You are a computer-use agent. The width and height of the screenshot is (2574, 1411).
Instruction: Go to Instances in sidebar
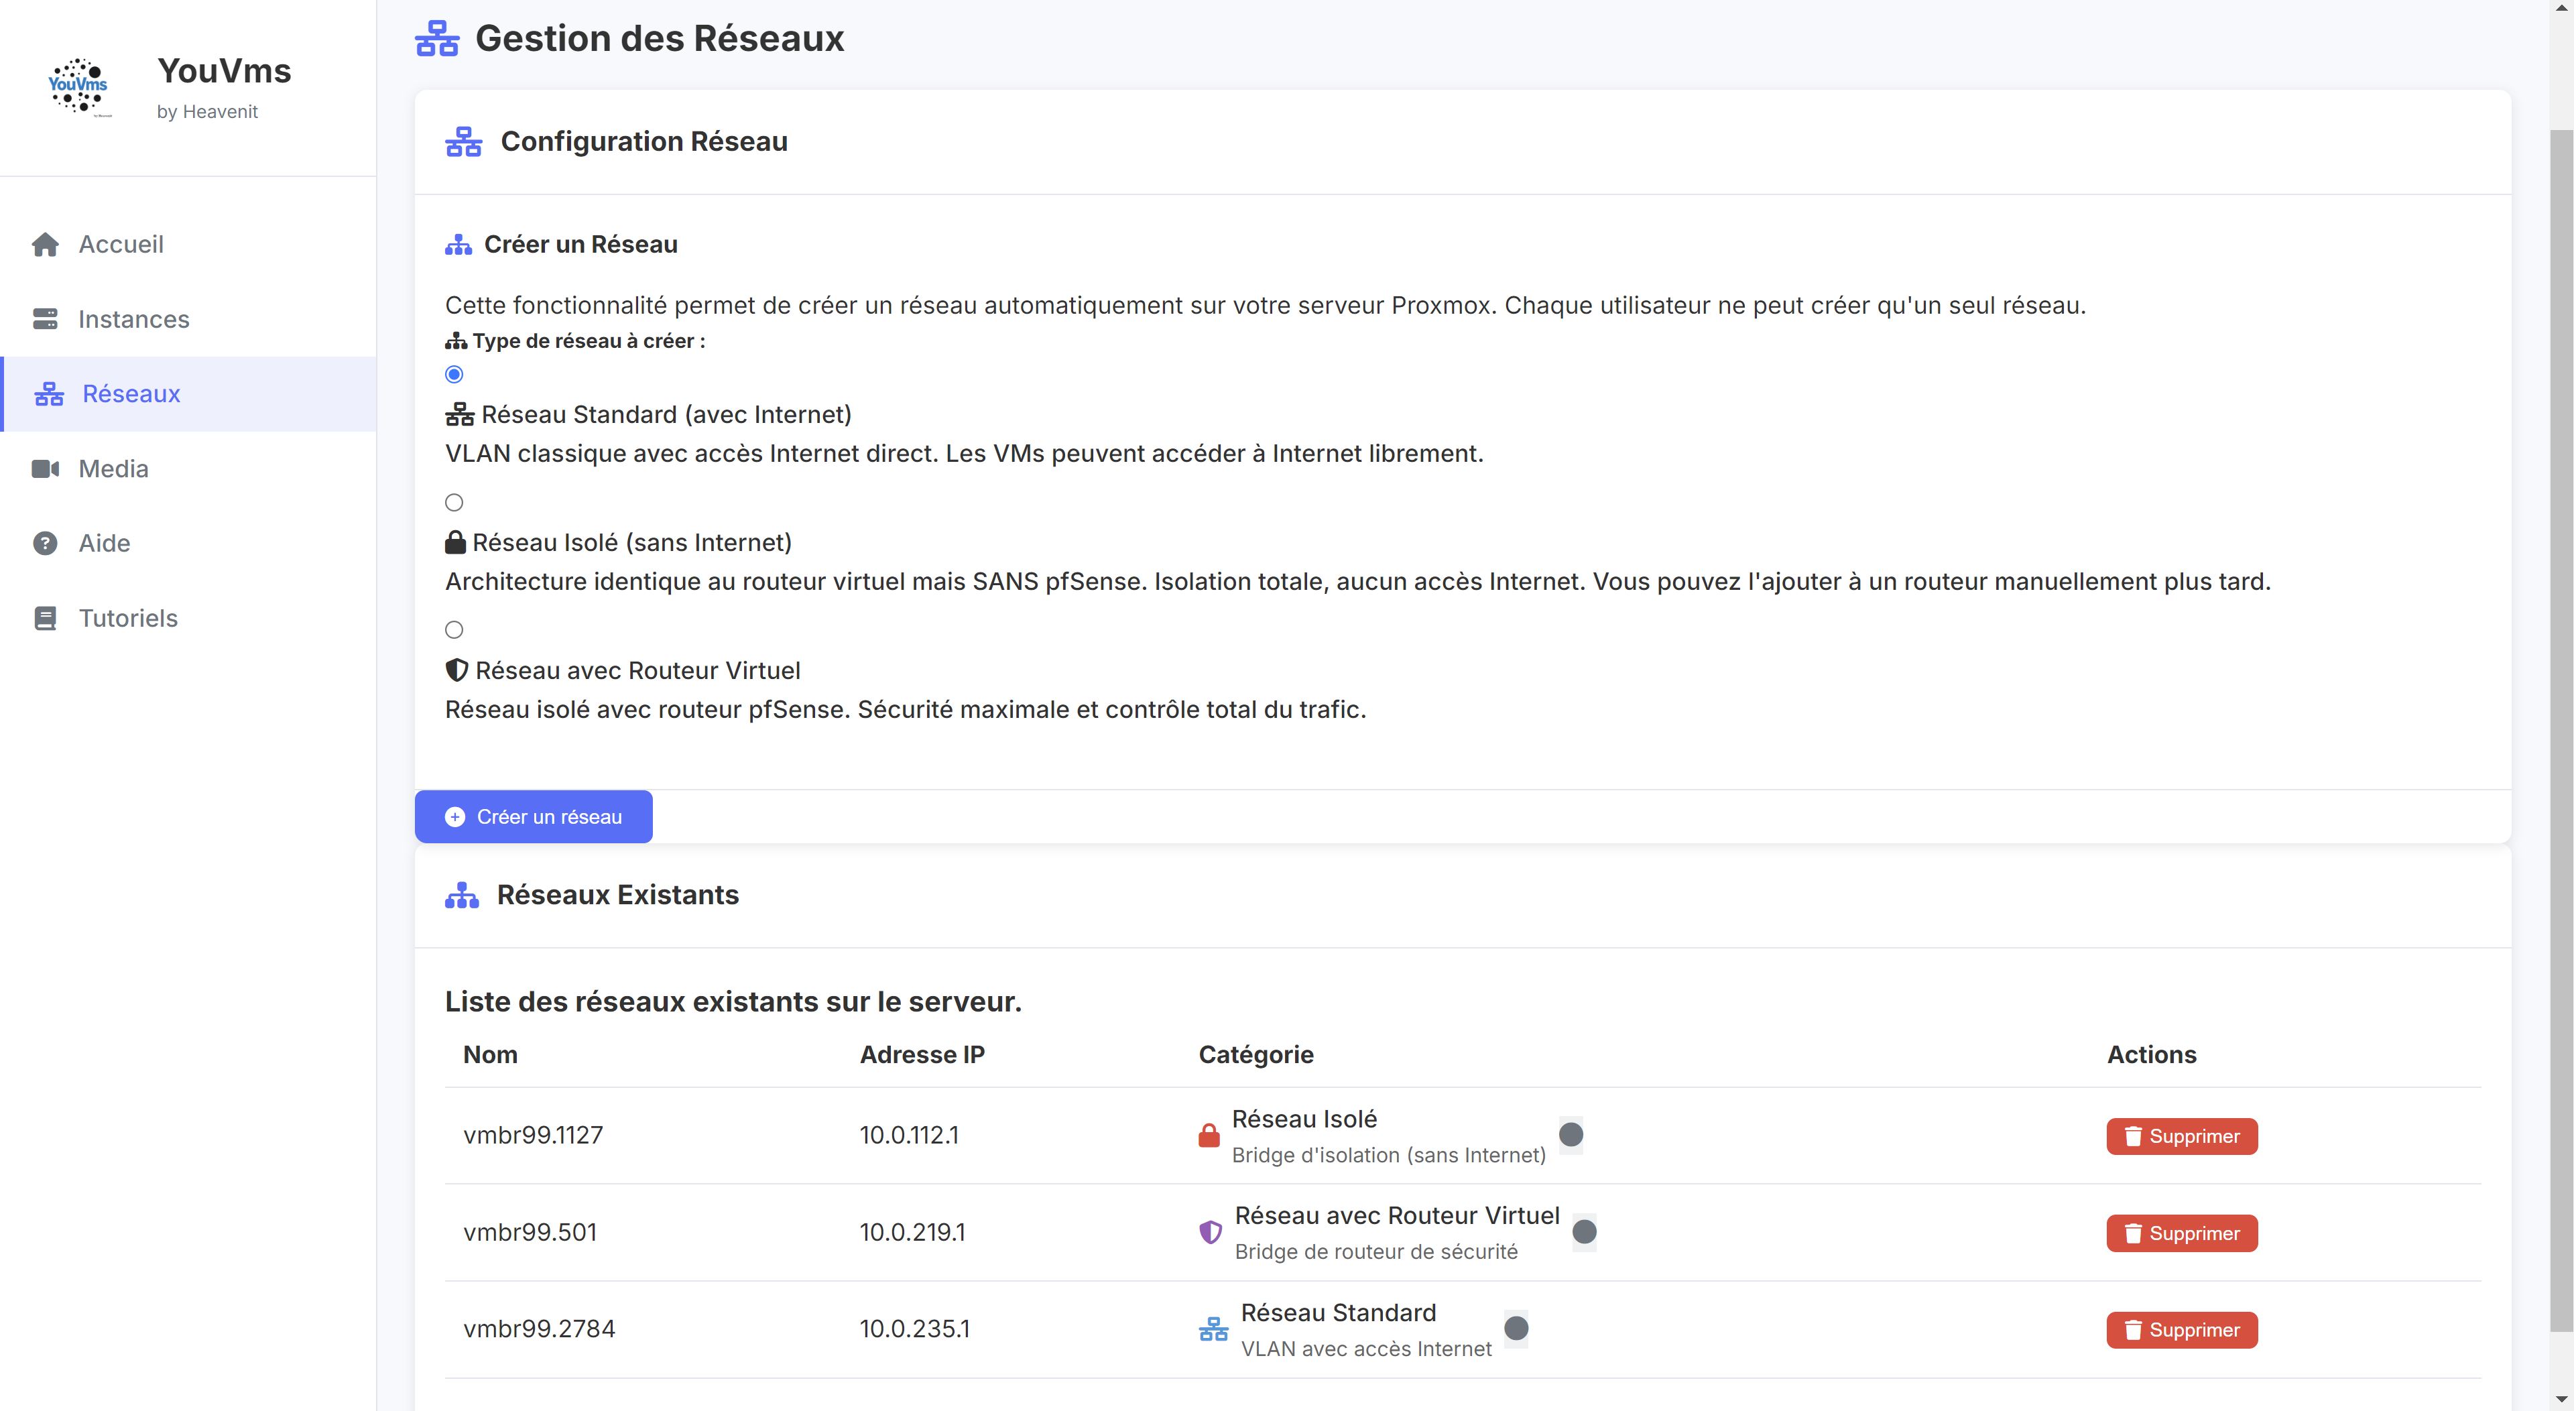click(x=133, y=319)
